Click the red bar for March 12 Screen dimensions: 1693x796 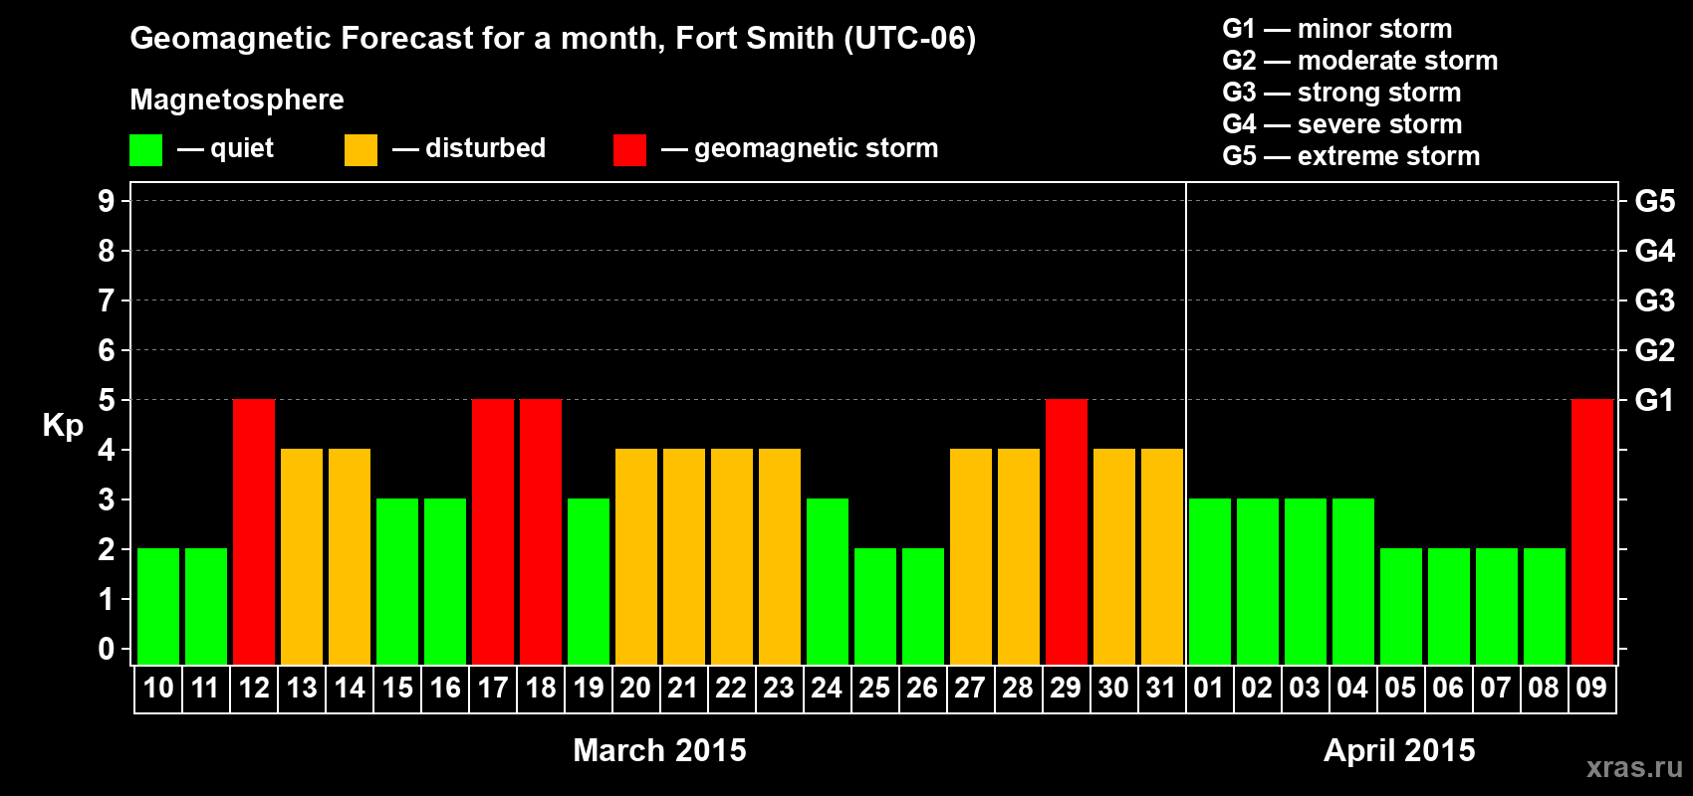coord(254,531)
